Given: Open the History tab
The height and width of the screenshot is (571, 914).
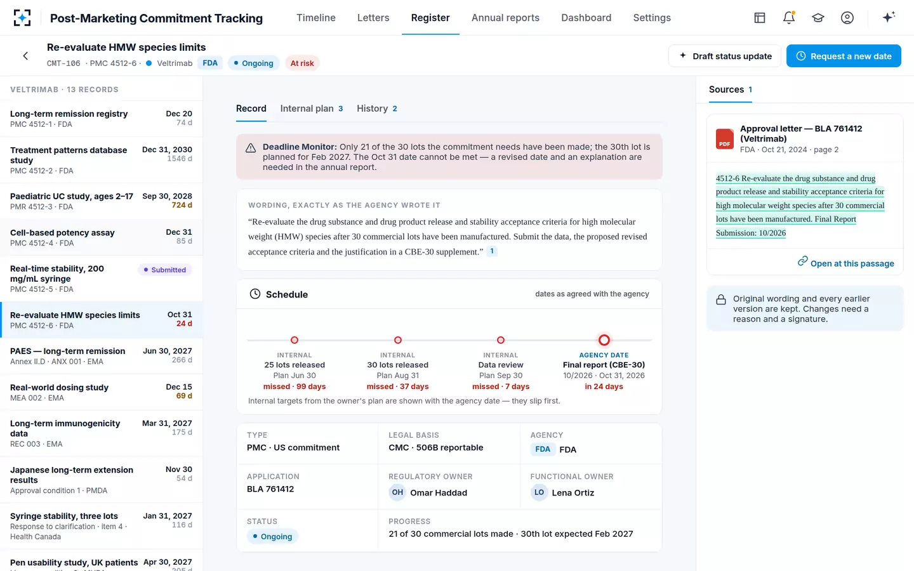Looking at the screenshot, I should 377,108.
